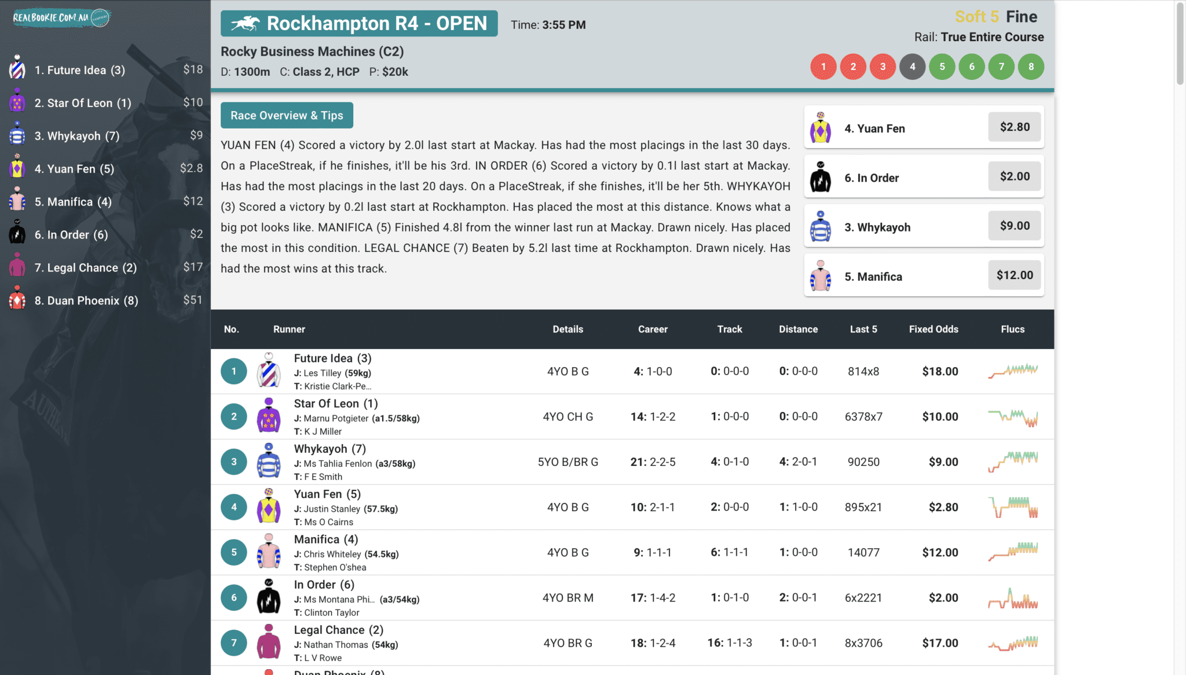Screen dimensions: 1186x675
Task: Go to race 2 with the red circle
Action: coord(853,67)
